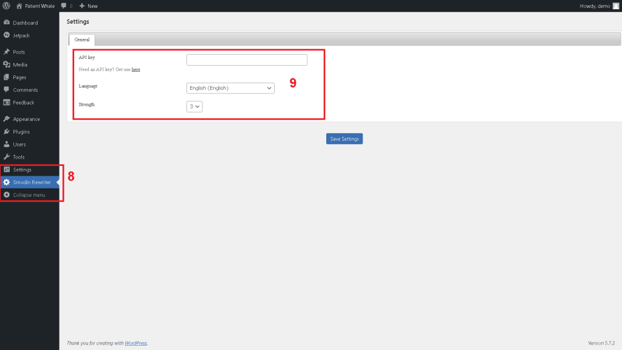Screen dimensions: 622x350
Task: Collapse the admin sidebar menu
Action: click(x=6, y=194)
